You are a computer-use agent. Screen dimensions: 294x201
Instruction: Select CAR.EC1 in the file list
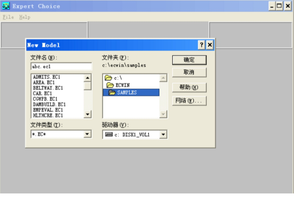pyautogui.click(x=42, y=93)
